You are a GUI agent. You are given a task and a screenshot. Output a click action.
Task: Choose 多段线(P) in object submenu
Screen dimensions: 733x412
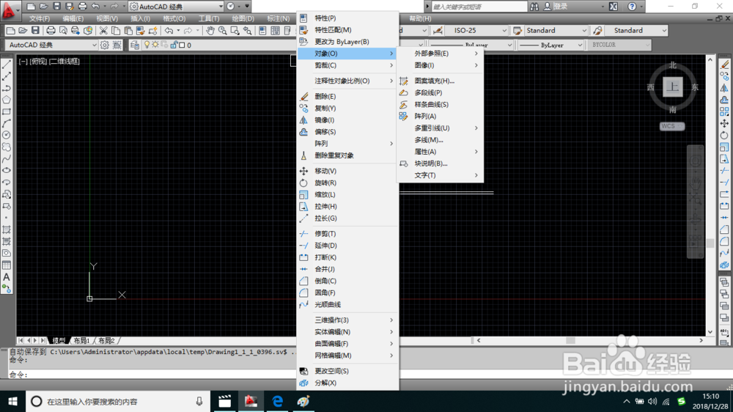pyautogui.click(x=440, y=92)
